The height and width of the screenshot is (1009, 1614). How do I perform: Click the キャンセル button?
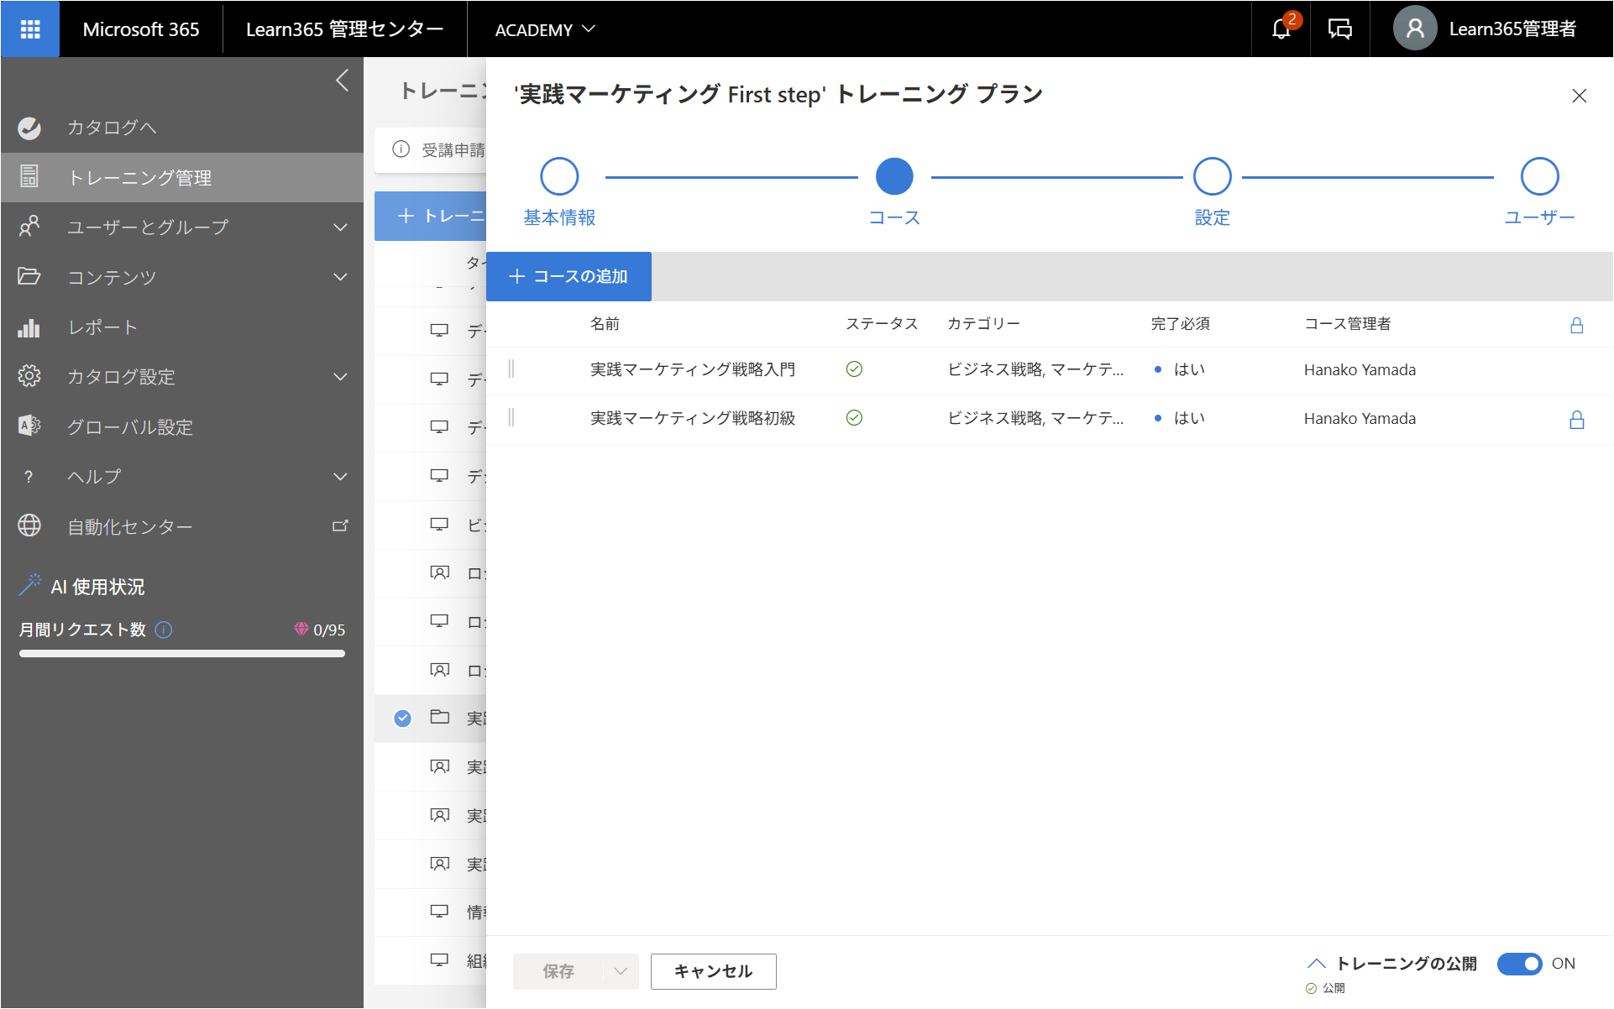click(713, 971)
